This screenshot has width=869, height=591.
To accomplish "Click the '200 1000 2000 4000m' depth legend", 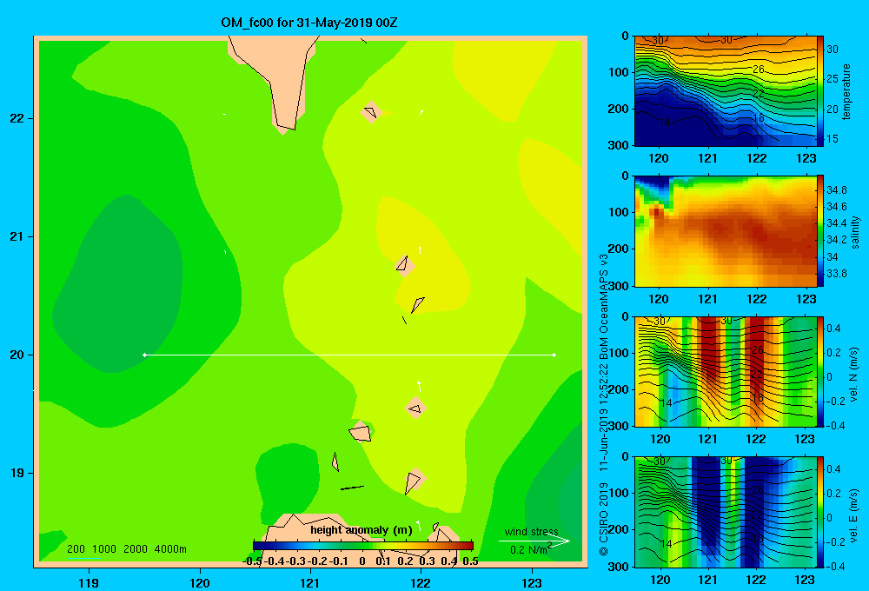I will tap(126, 549).
